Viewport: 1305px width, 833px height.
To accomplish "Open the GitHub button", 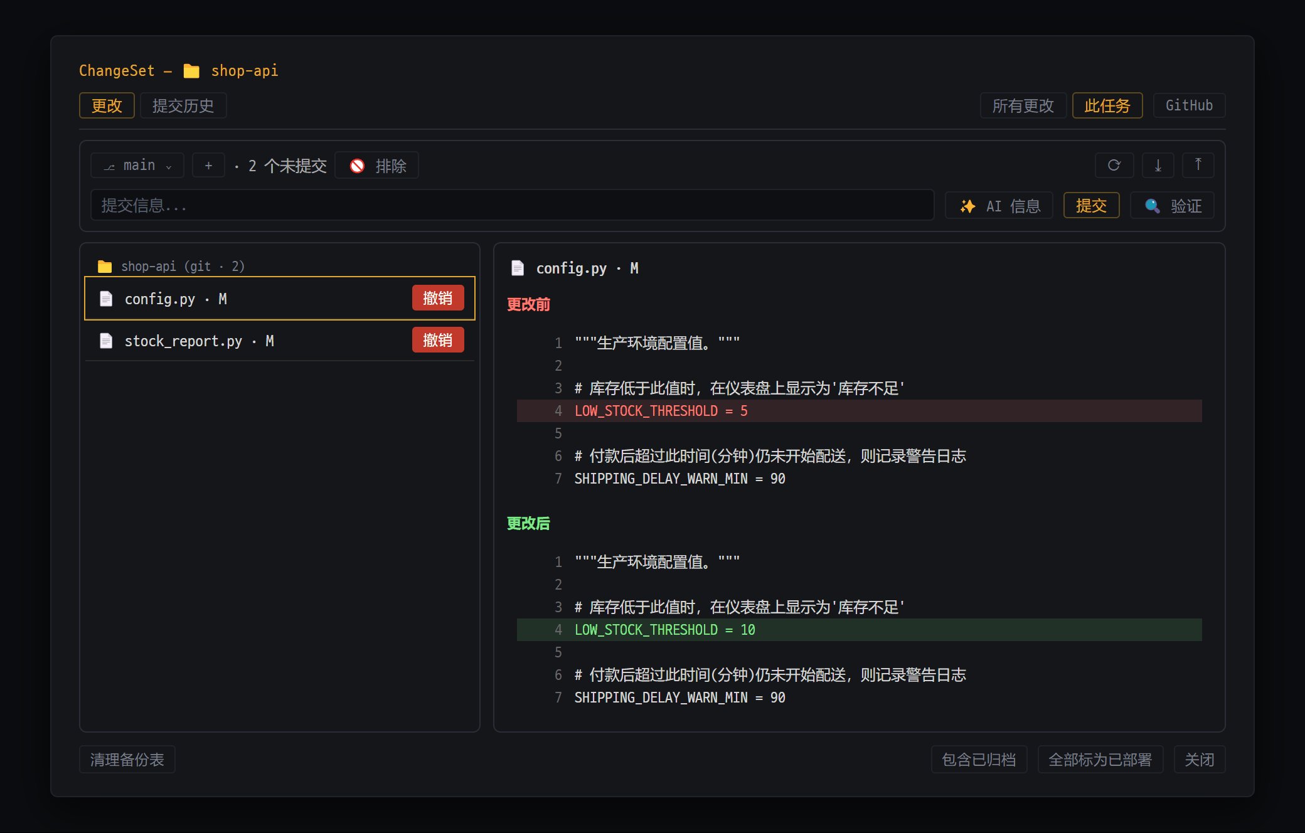I will (x=1189, y=105).
